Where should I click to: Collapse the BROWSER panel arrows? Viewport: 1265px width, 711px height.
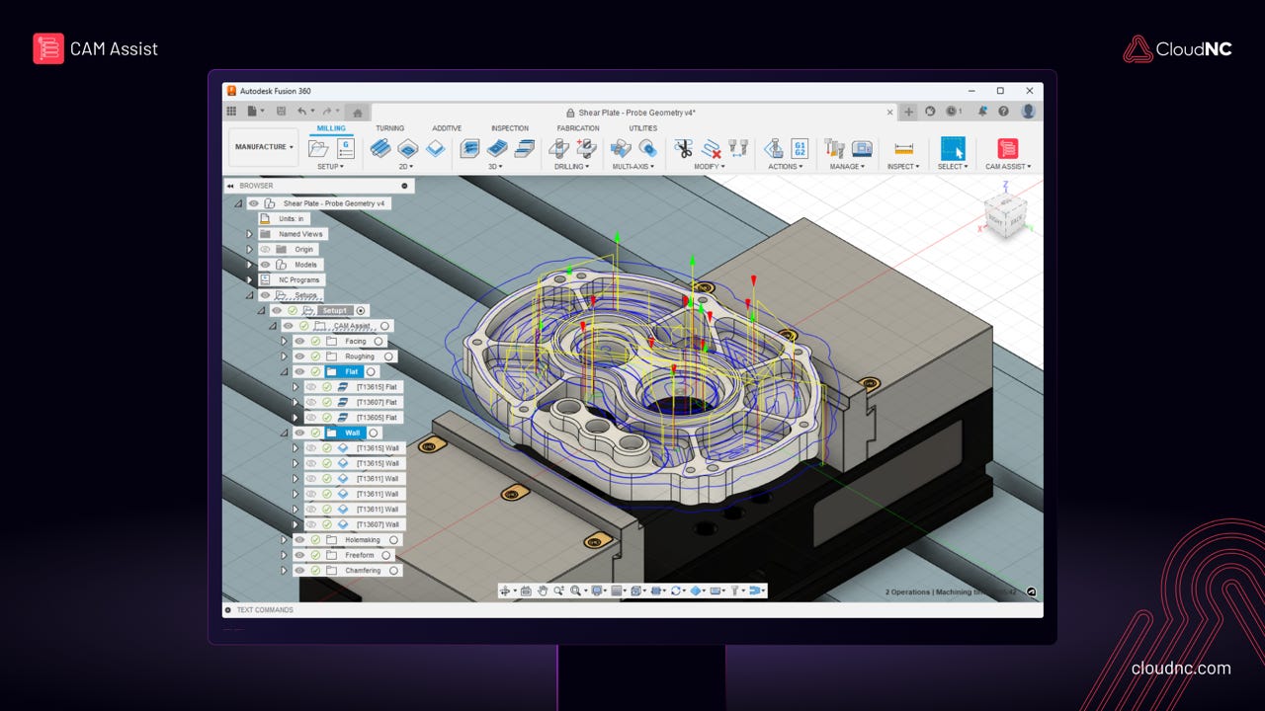[230, 186]
